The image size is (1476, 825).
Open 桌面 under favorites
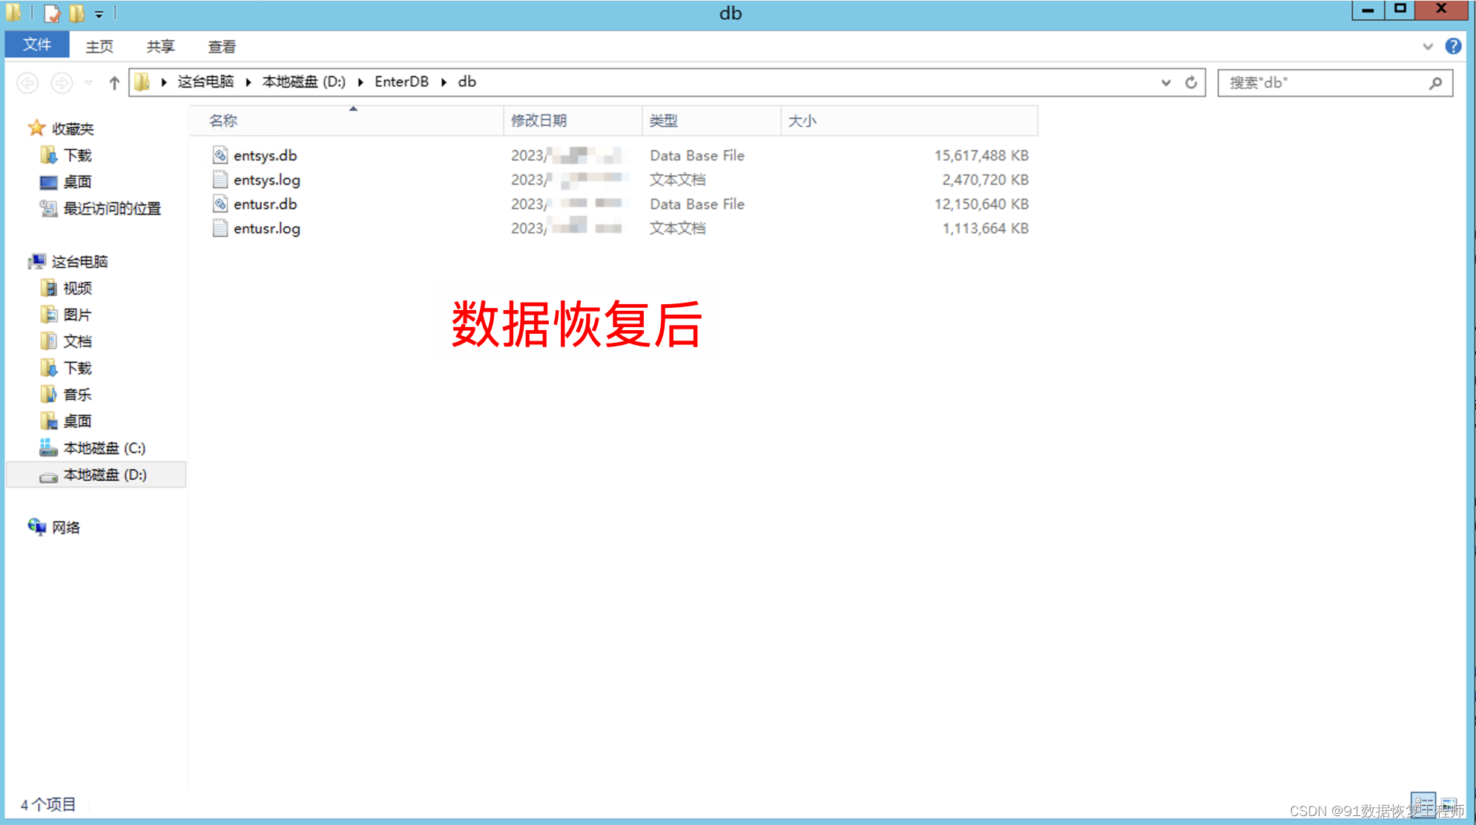tap(77, 182)
